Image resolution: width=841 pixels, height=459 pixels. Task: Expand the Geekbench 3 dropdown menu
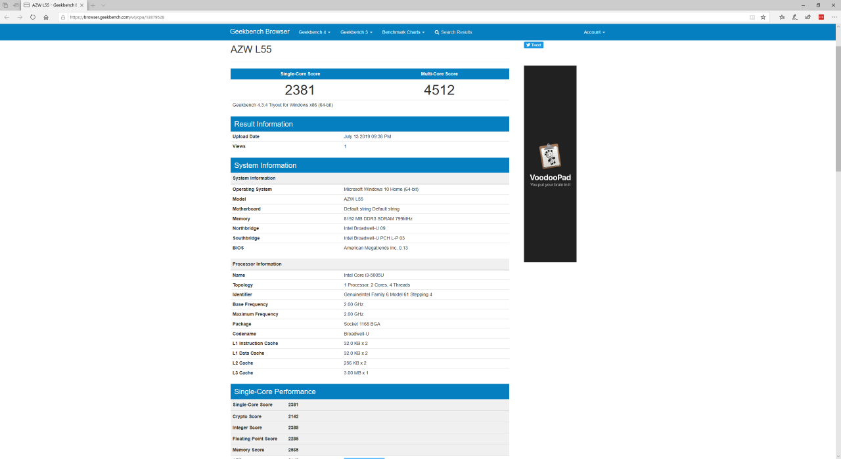click(x=356, y=32)
